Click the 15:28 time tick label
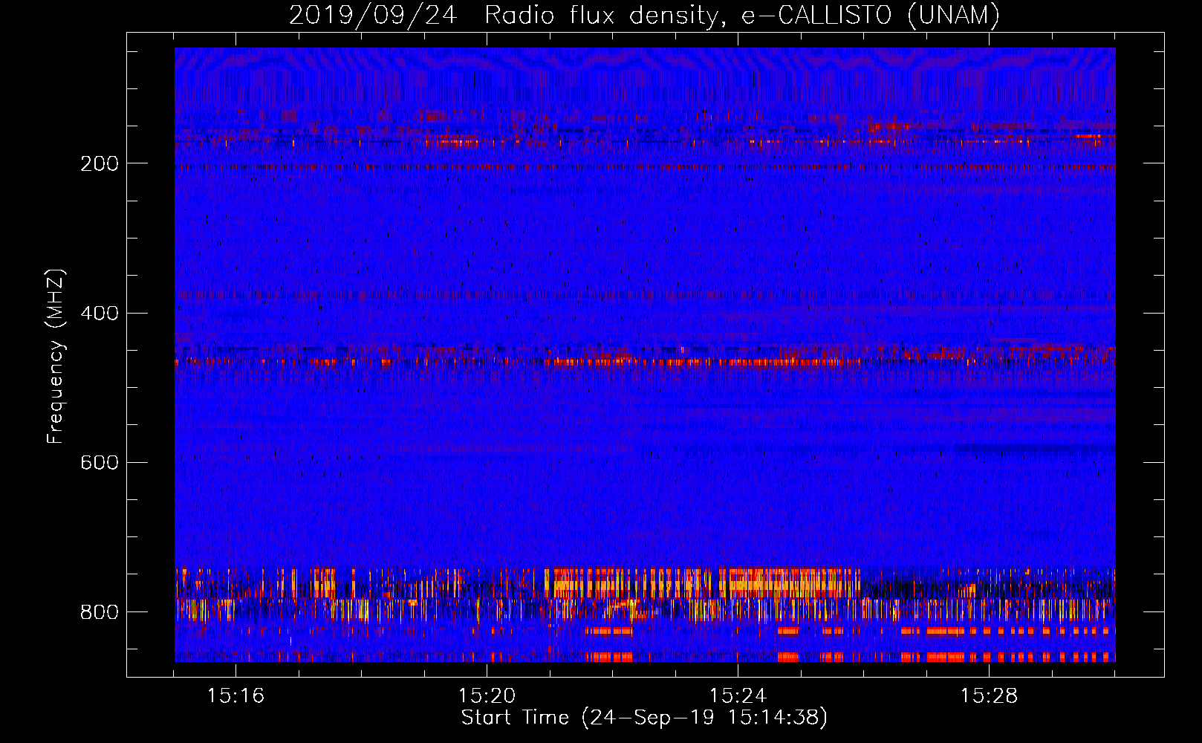The height and width of the screenshot is (743, 1202). [989, 695]
